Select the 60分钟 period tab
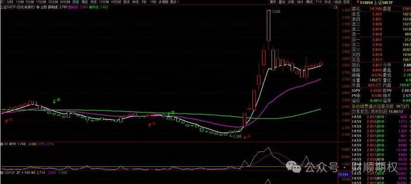This screenshot has width=411, height=184. 65,2
